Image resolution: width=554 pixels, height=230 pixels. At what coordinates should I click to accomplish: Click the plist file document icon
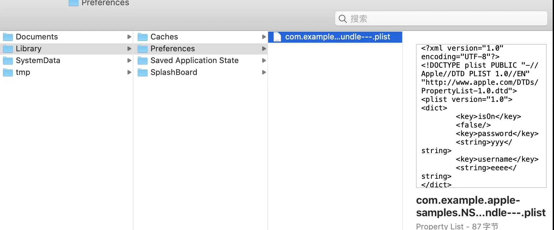[x=277, y=37]
